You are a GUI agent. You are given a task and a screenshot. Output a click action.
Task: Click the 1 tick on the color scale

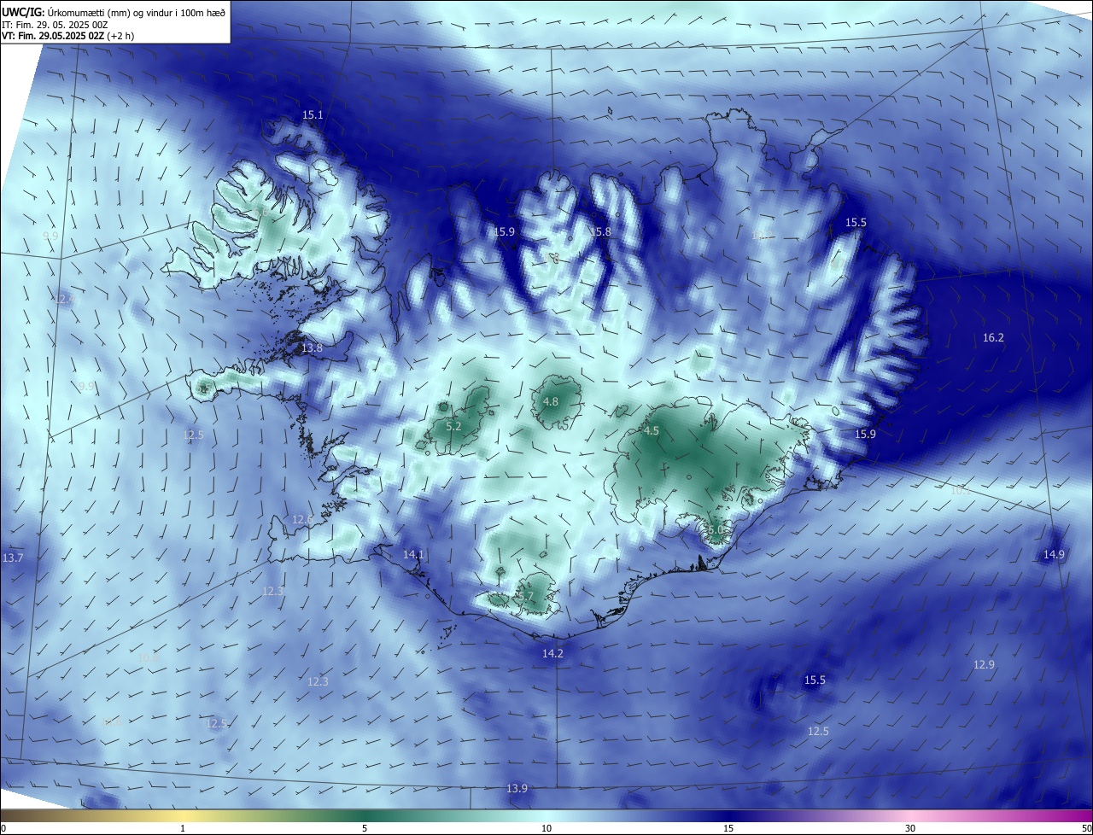[x=183, y=828]
